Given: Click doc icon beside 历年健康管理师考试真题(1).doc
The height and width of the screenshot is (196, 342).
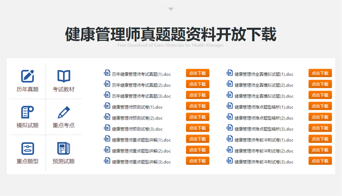Looking at the screenshot, I should 107,73.
